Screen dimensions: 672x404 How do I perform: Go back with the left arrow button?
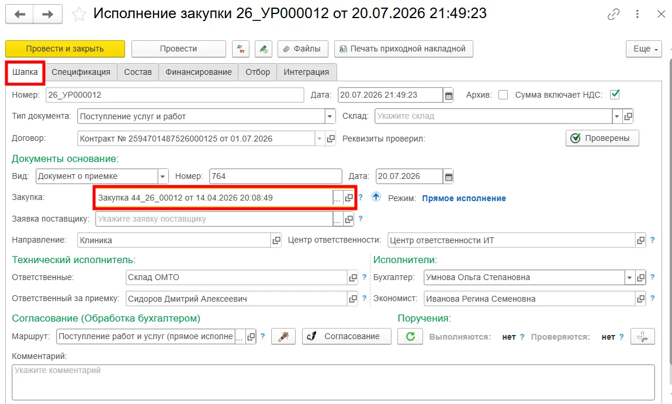tap(20, 14)
